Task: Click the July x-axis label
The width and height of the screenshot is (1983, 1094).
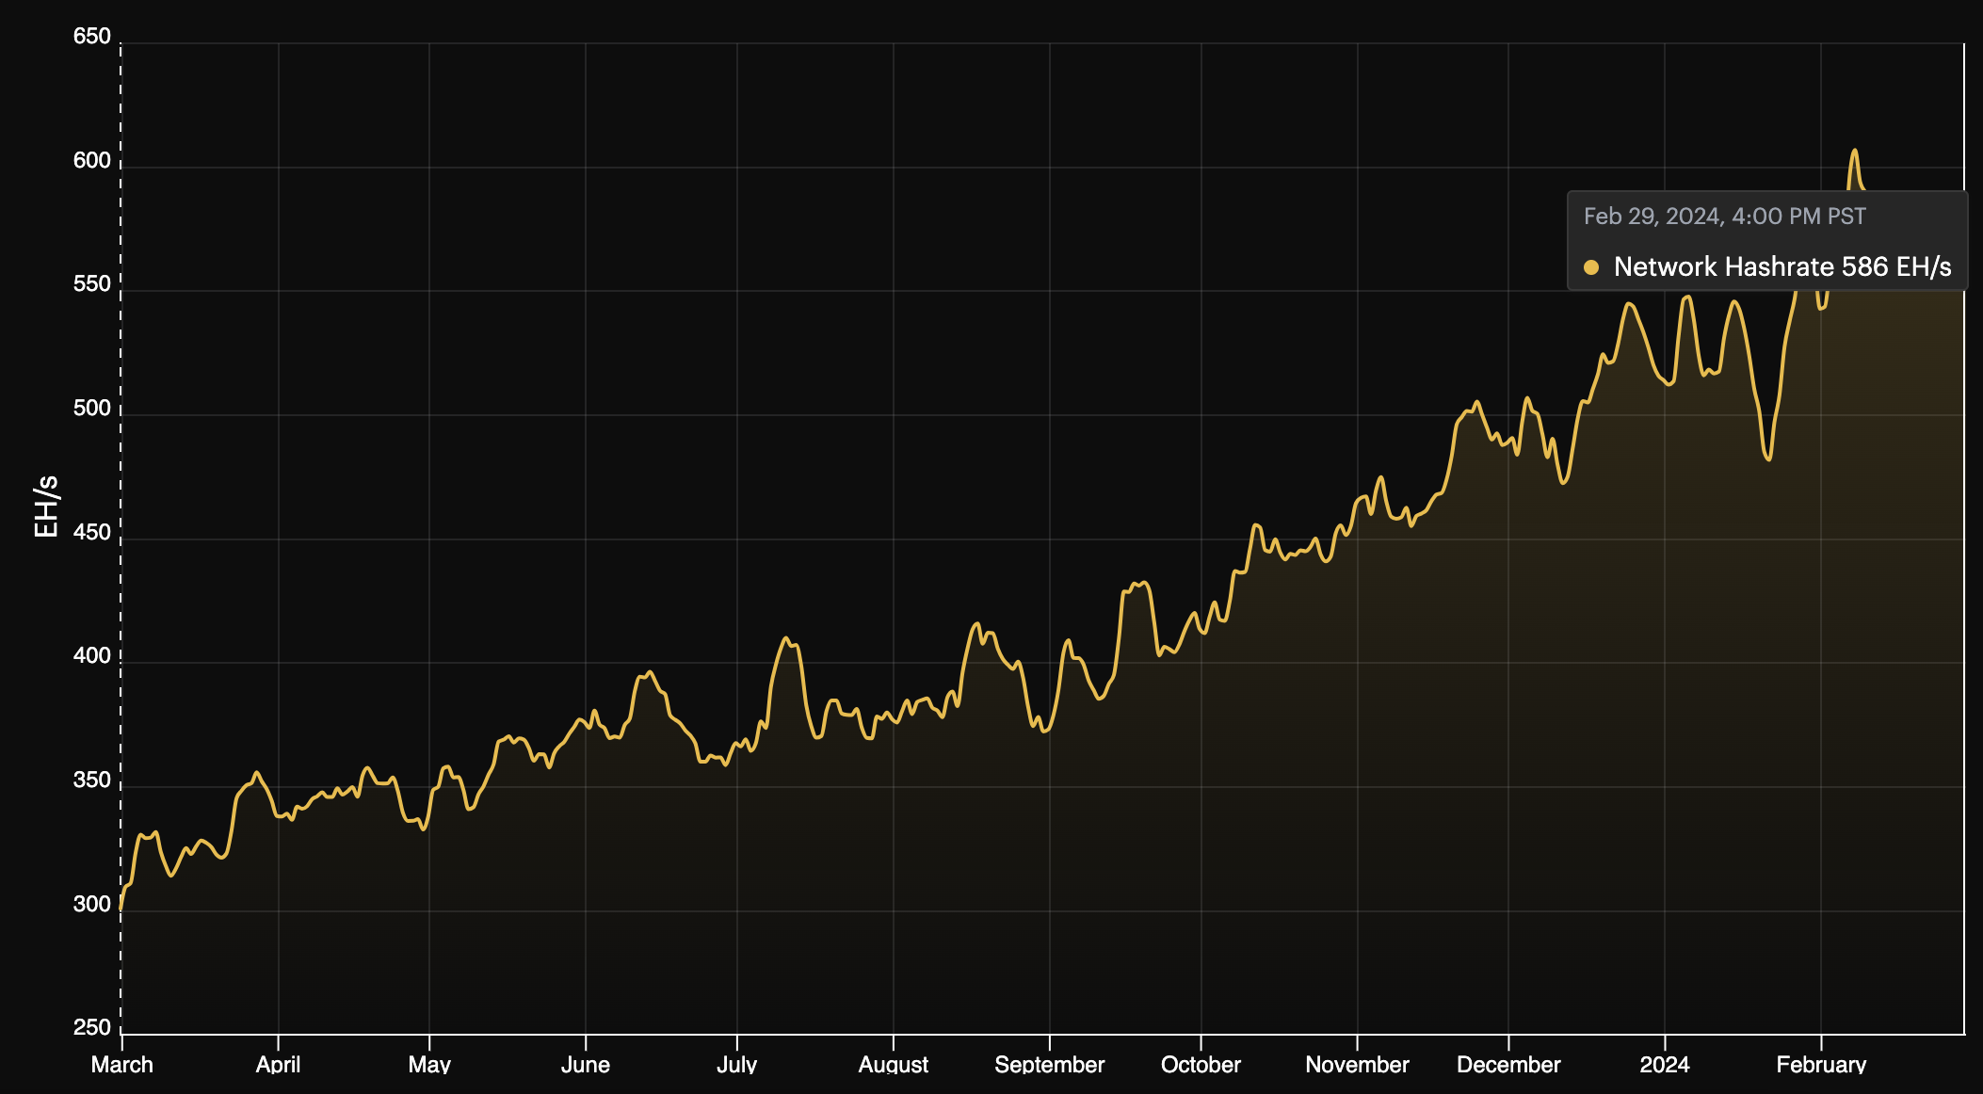Action: tap(736, 1065)
